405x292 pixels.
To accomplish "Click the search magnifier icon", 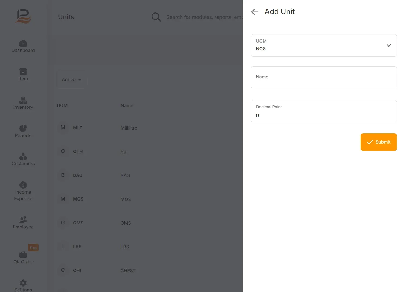I will 156,17.
